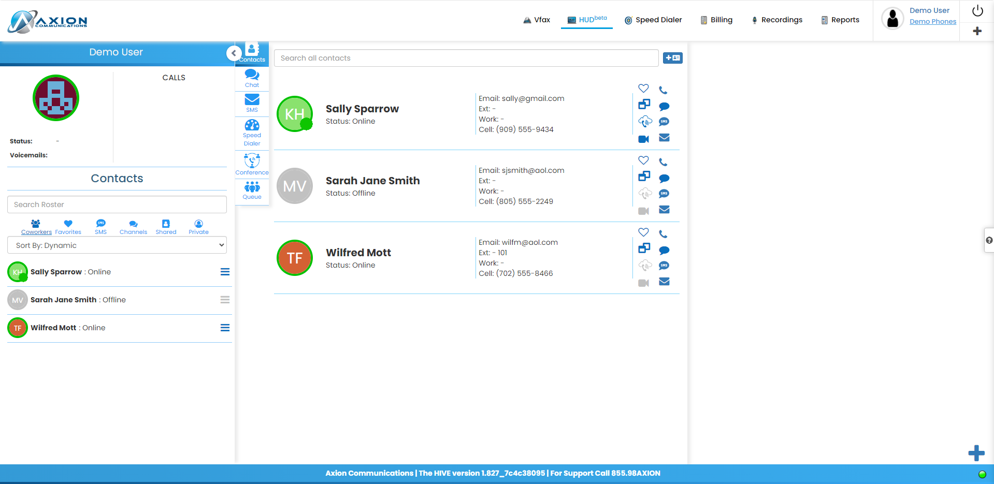Image resolution: width=994 pixels, height=484 pixels.
Task: Call Wilfred Mott using his phone icon
Action: (x=663, y=234)
